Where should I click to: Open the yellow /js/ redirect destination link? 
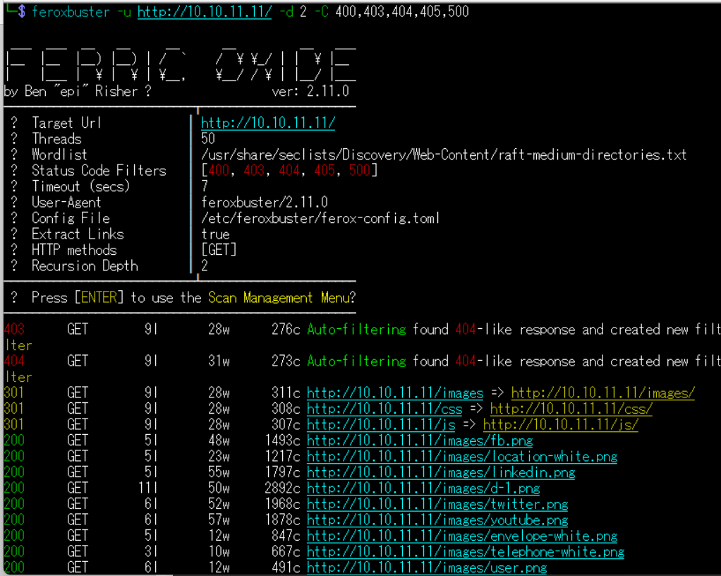561,425
